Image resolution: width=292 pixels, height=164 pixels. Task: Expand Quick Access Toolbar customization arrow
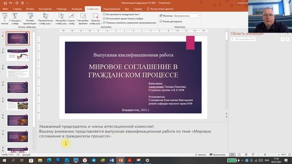coord(27,3)
